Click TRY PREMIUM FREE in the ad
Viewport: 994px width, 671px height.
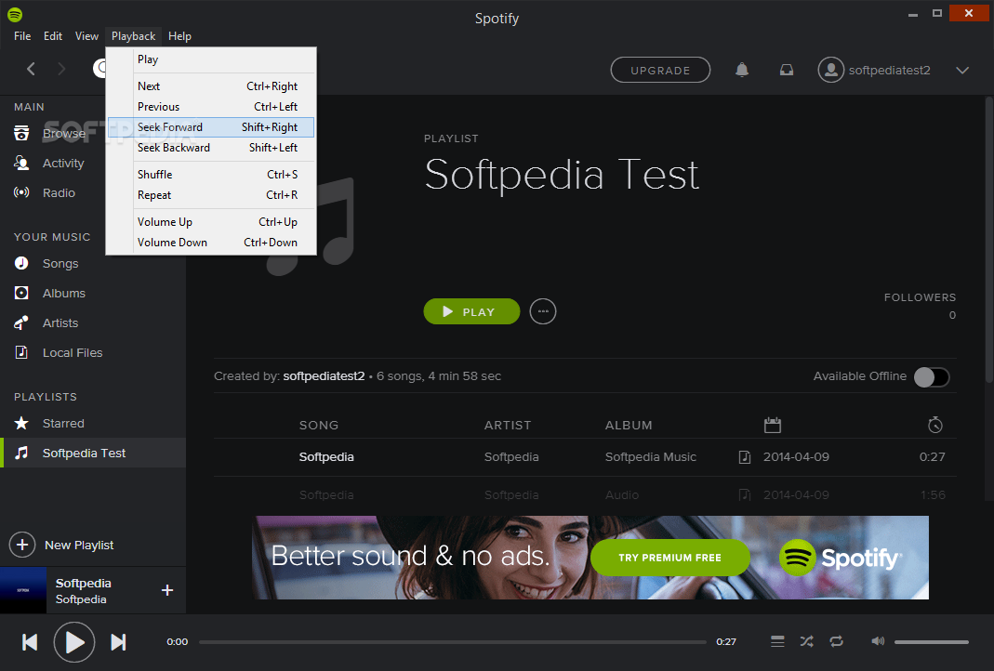click(670, 558)
